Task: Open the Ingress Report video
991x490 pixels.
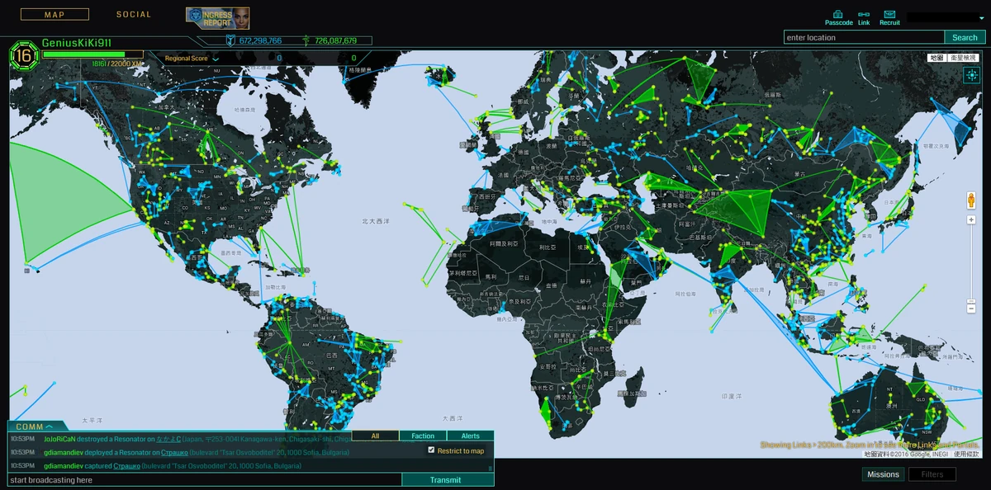Action: [x=217, y=16]
